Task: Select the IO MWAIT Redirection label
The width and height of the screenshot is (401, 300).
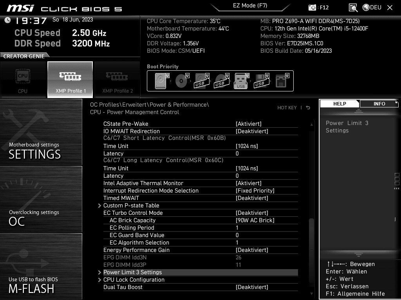Action: coord(132,131)
